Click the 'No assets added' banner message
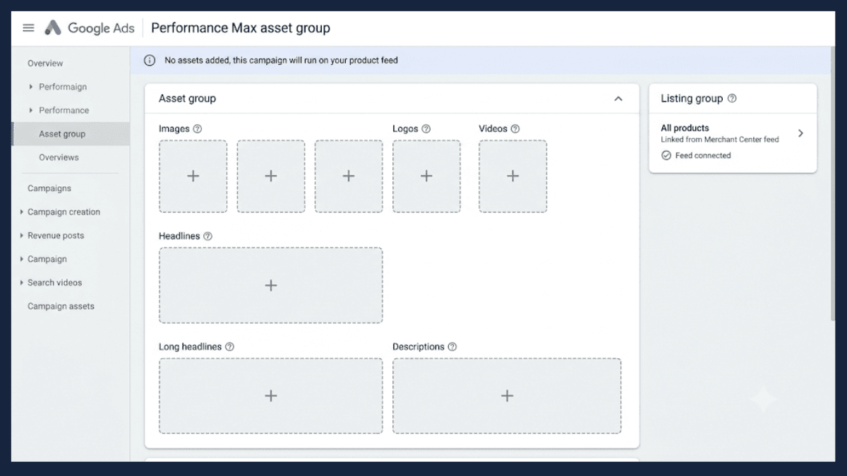Viewport: 847px width, 476px height. [281, 61]
